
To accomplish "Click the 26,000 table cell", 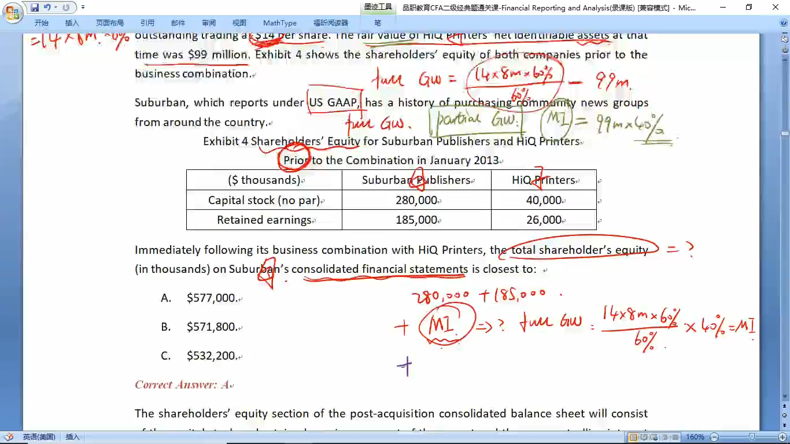I will pos(544,220).
